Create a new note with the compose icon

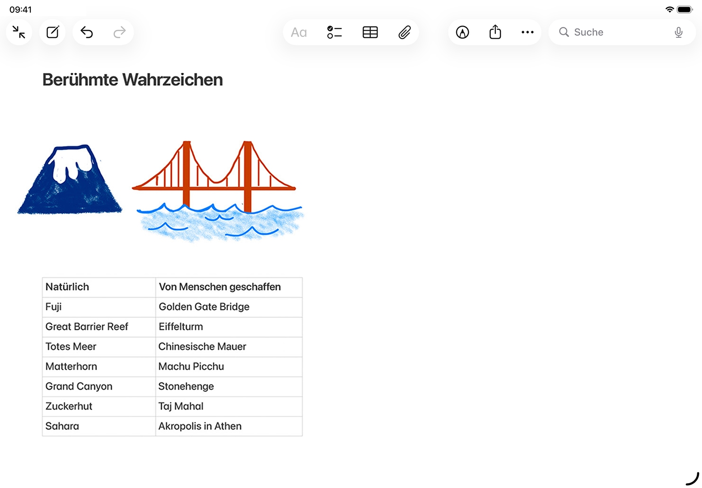tap(53, 32)
